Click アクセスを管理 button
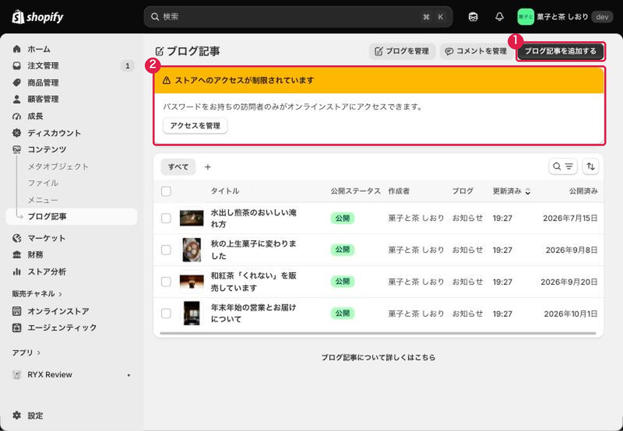Screen dimensions: 623x431 pos(195,126)
